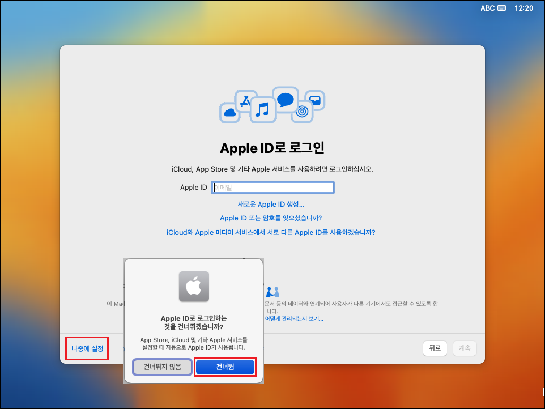Click the different Apple ID for iCloud link
The image size is (545, 409).
click(271, 233)
